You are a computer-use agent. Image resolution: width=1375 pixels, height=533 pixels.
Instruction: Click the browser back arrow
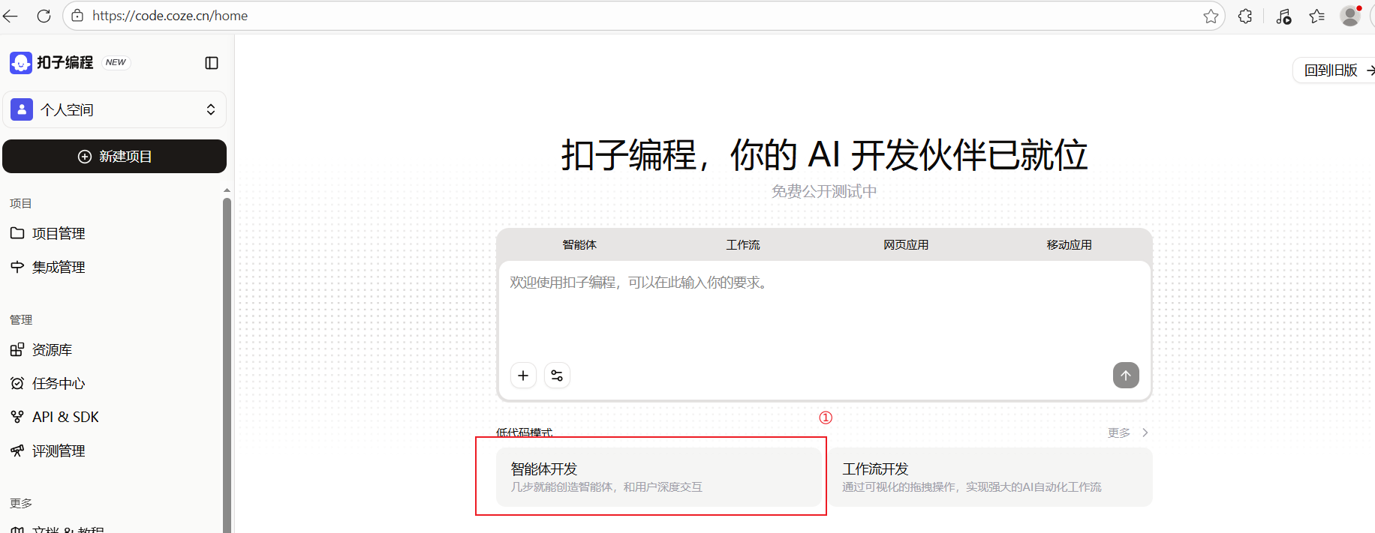tap(10, 16)
